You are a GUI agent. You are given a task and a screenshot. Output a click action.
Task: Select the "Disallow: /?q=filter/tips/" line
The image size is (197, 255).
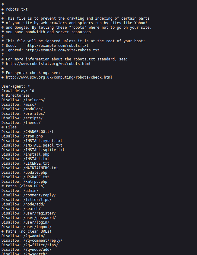[x=30, y=245]
